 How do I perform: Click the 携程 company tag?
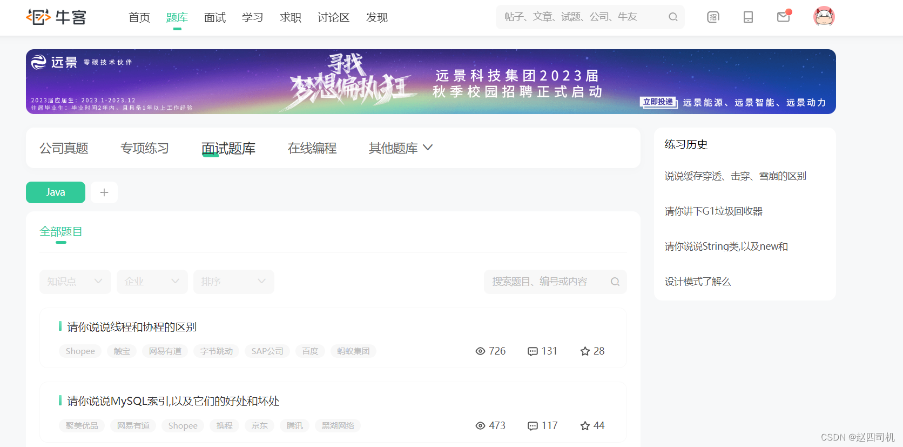225,426
